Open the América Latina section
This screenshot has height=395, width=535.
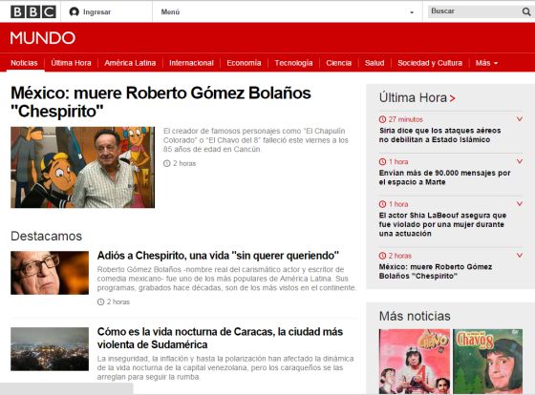pyautogui.click(x=130, y=63)
